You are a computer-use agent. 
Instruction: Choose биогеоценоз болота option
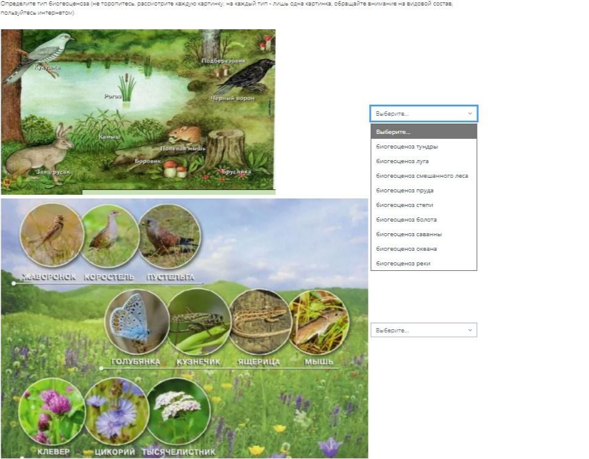pos(424,220)
